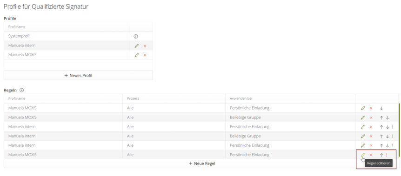Move bottom Manuela MOXIS Persönliche Einladung rule up
This screenshot has height=176, width=401.
381,155
